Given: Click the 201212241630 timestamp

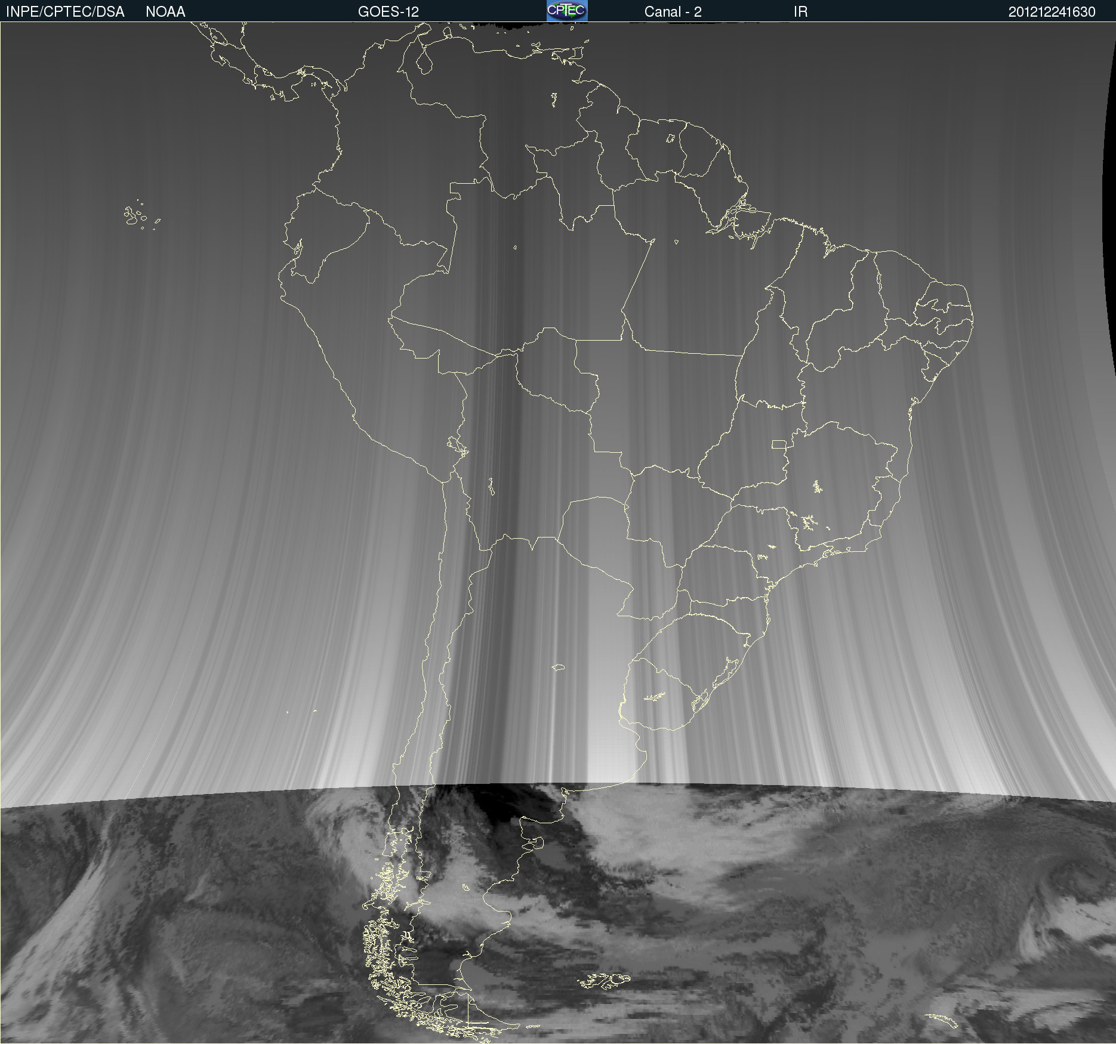Looking at the screenshot, I should pyautogui.click(x=1052, y=12).
